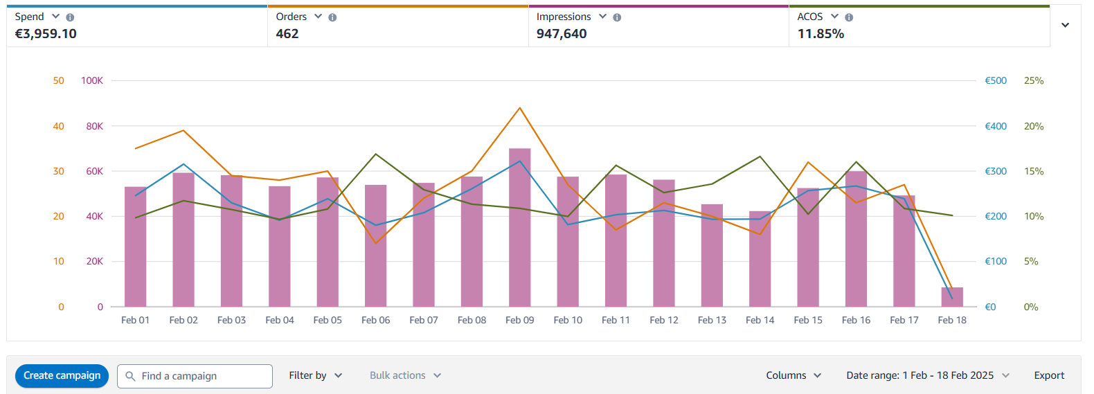Click the Spend metric info icon
1094x394 pixels.
(x=70, y=17)
